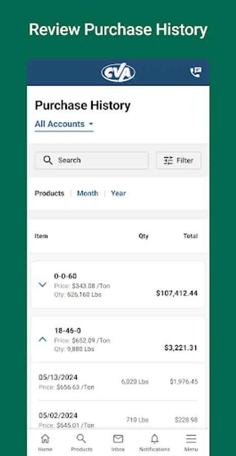This screenshot has width=236, height=456.
Task: Open Inbox in bottom navigation
Action: (x=118, y=442)
